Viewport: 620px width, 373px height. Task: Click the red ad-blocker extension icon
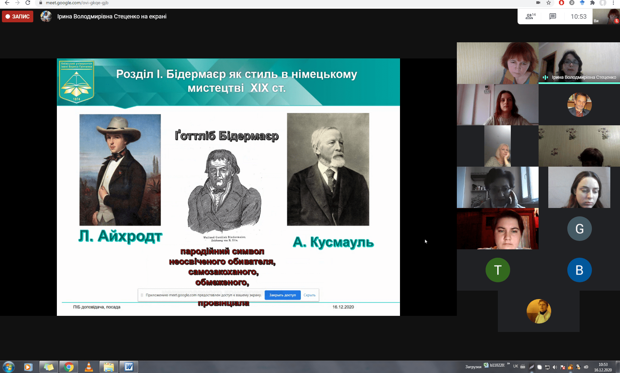tap(562, 3)
